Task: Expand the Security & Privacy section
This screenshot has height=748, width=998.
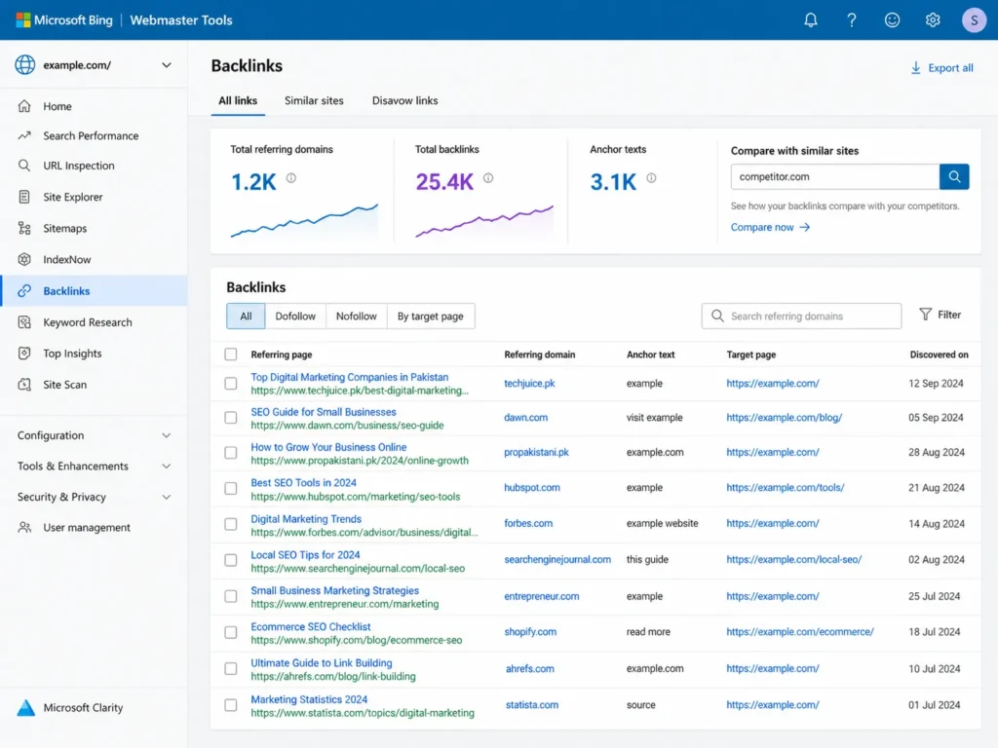Action: tap(95, 497)
